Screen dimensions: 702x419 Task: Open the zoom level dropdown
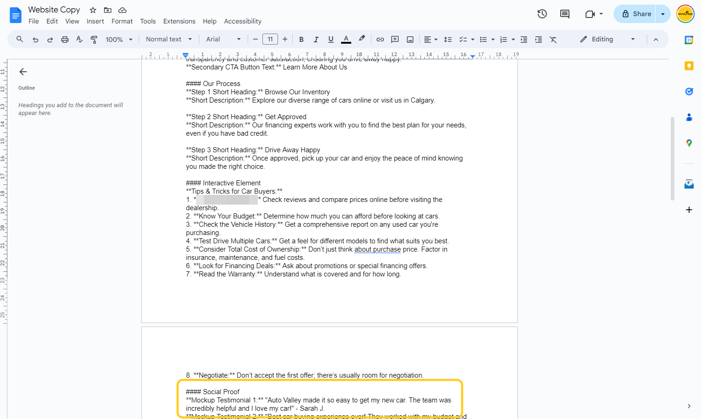pos(119,40)
